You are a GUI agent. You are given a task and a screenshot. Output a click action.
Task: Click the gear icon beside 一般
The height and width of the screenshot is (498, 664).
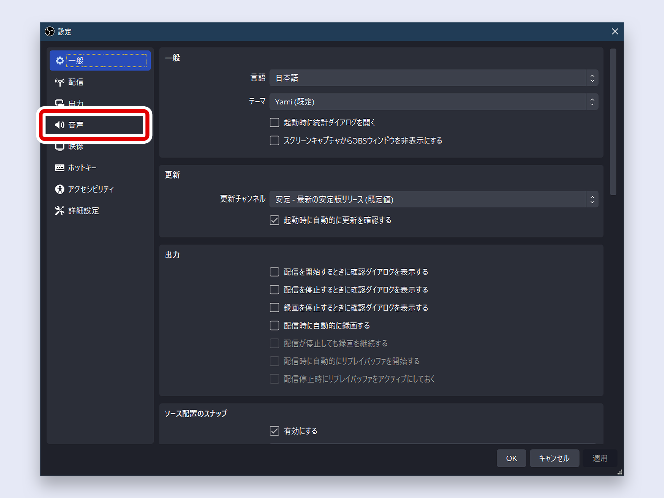(60, 61)
